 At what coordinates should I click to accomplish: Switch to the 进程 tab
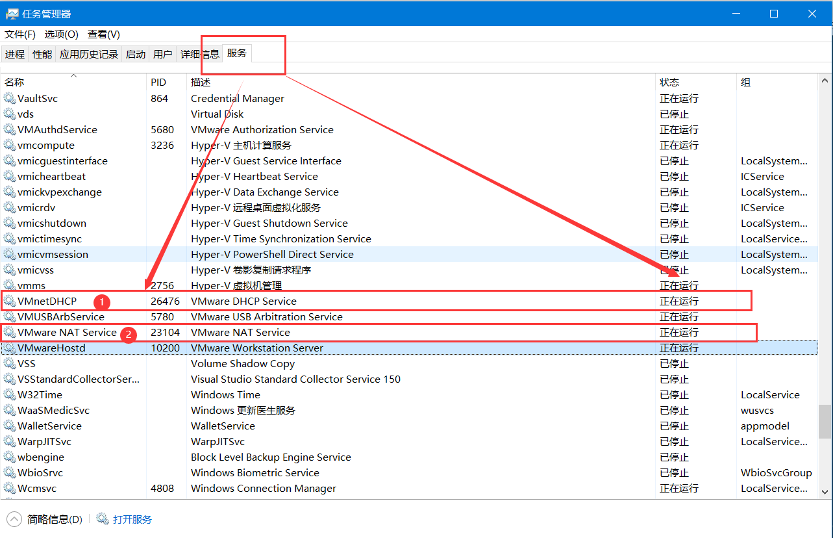click(15, 54)
